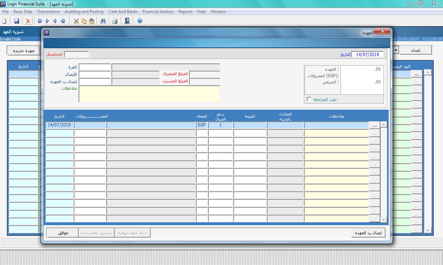Click the new blank document icon
443x265 pixels.
click(x=4, y=21)
